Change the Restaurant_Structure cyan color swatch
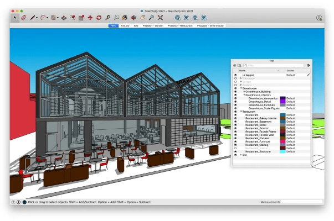 tap(282, 151)
